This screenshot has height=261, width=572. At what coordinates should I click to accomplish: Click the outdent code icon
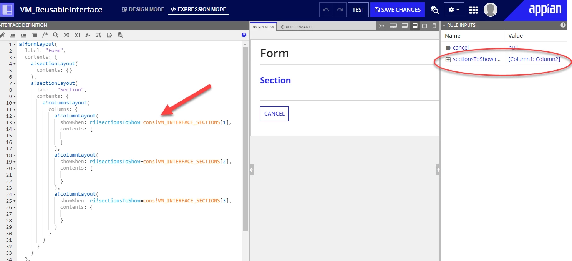[13, 35]
